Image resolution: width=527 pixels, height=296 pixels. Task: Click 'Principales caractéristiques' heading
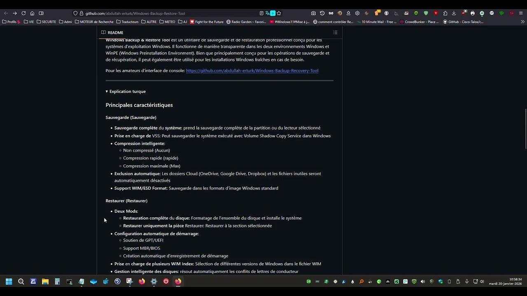(139, 105)
